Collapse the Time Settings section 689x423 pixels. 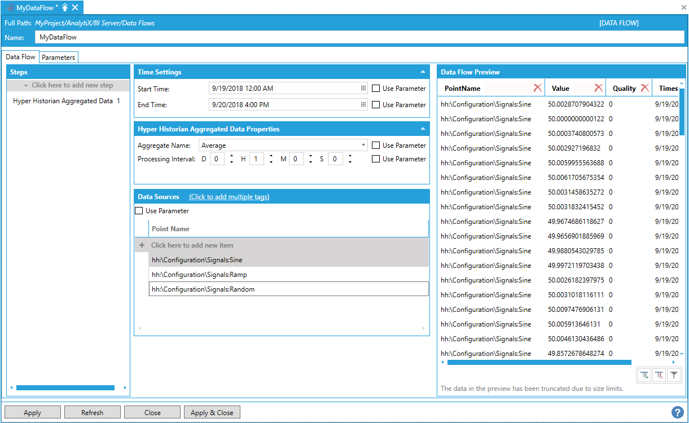pos(423,72)
